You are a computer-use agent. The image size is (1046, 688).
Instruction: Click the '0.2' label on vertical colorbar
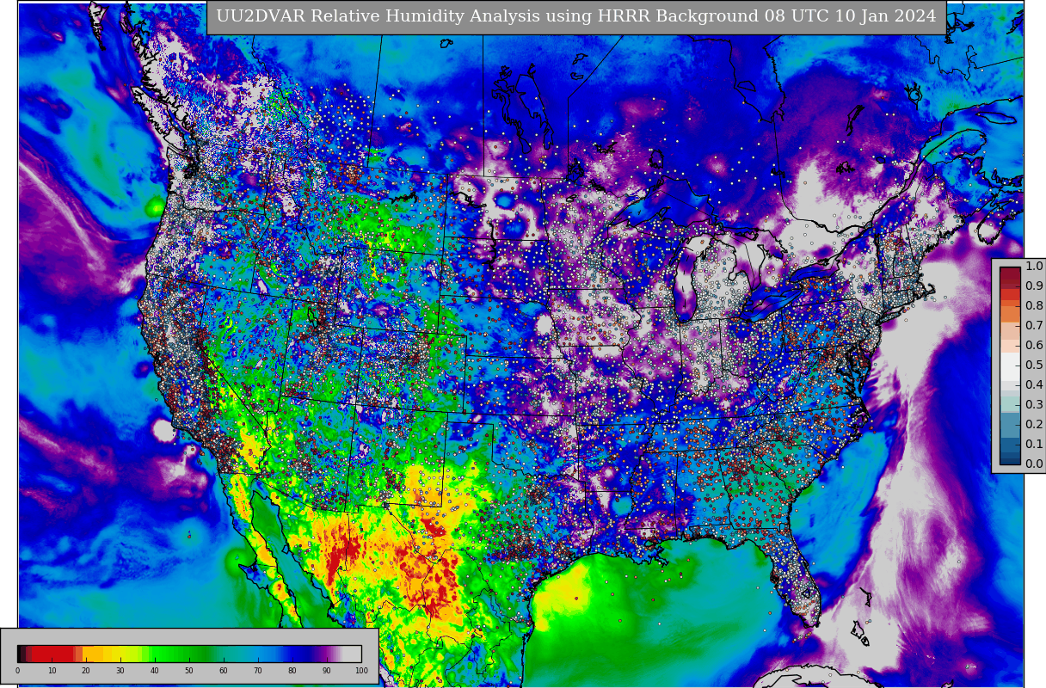pyautogui.click(x=1033, y=424)
